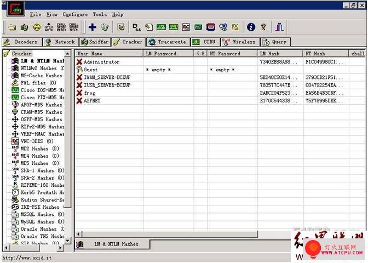Select MS-Cache Hashes tree item
Screen dimensions: 368x263
38,76
